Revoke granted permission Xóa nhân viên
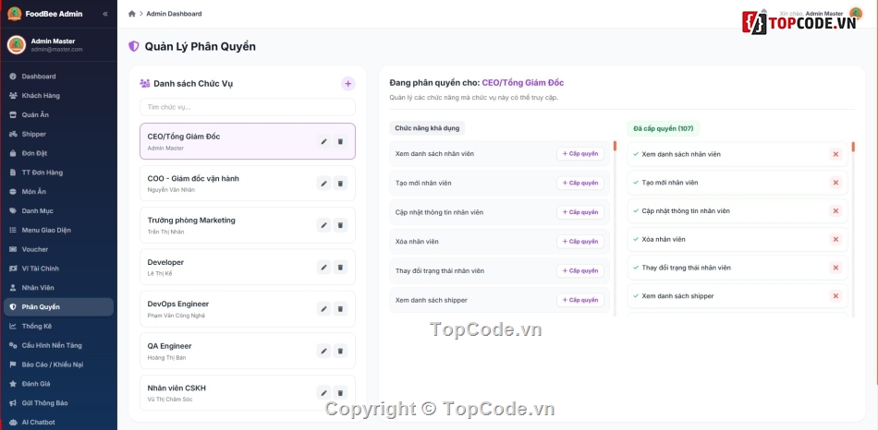 [835, 239]
